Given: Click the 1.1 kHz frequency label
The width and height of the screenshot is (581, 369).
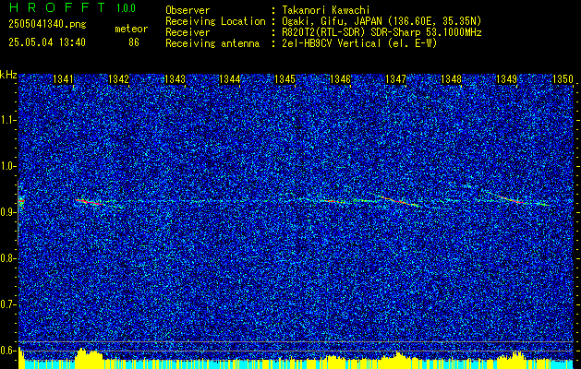Looking at the screenshot, I should point(8,120).
